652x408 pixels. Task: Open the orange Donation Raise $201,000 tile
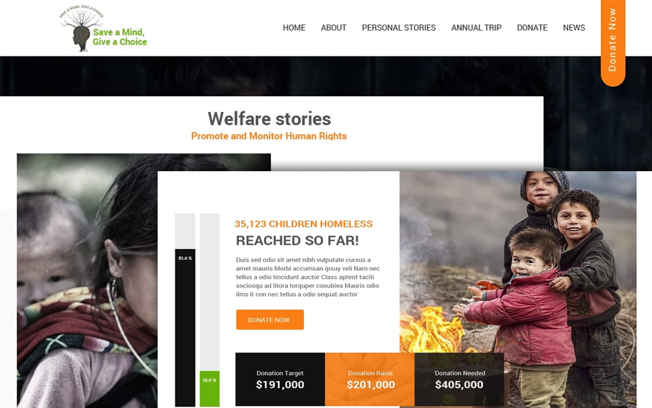[370, 379]
